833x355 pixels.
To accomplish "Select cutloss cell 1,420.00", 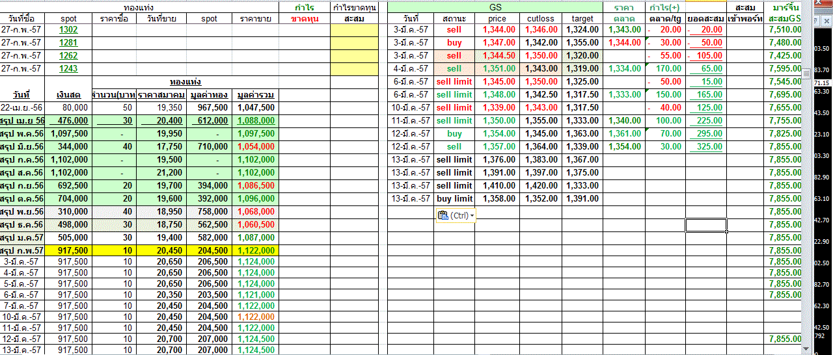I will pos(541,186).
